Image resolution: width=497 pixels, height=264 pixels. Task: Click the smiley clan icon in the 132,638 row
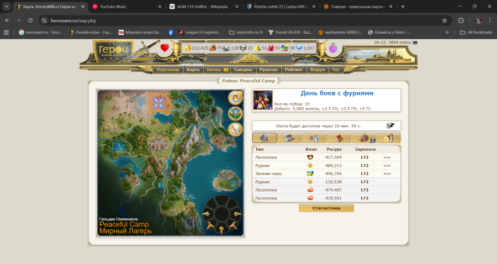coord(310,182)
